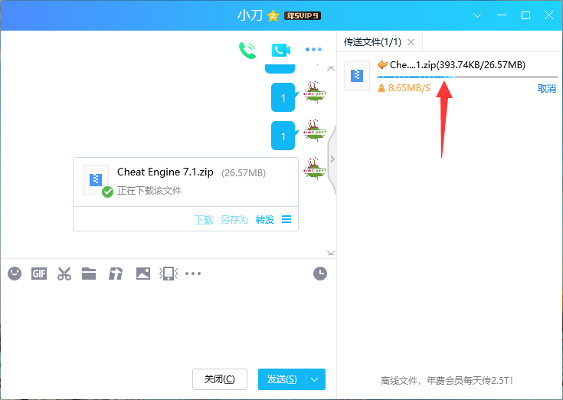Expand more options beside the video call icon
The width and height of the screenshot is (563, 400).
coord(313,50)
